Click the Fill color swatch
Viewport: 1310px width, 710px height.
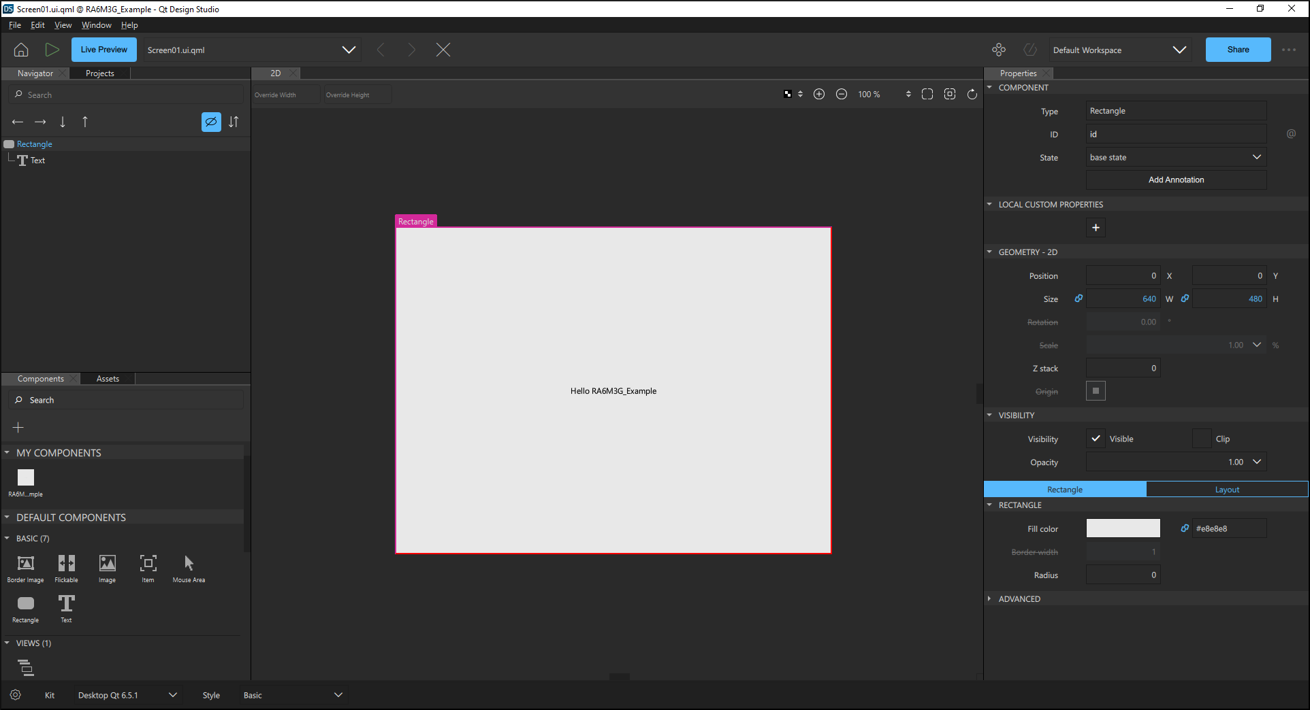click(1123, 528)
